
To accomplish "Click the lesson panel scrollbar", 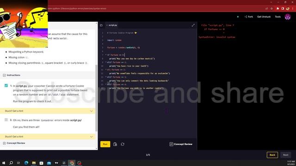I will pyautogui.click(x=97, y=98).
